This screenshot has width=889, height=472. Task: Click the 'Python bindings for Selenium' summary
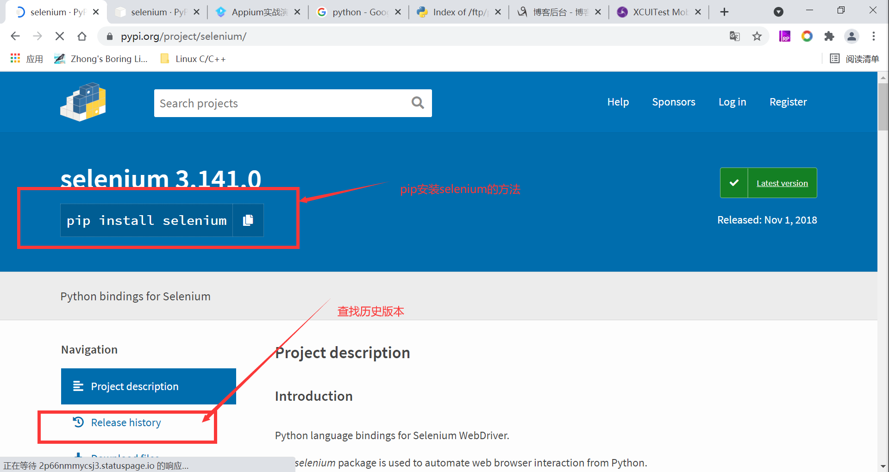click(135, 296)
